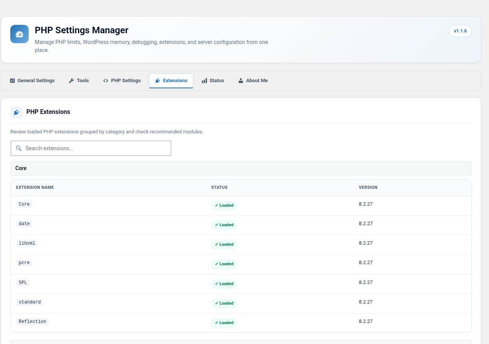Open the General Settings tab
489x344 pixels.
(x=32, y=81)
